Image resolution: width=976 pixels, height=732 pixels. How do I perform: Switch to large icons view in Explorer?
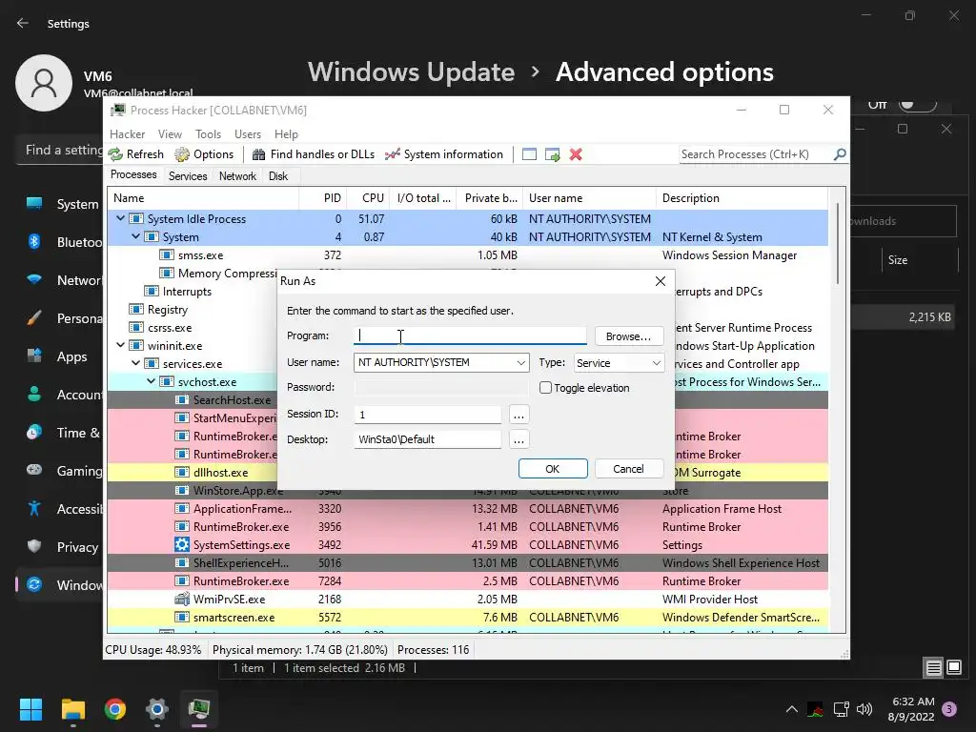click(x=953, y=667)
